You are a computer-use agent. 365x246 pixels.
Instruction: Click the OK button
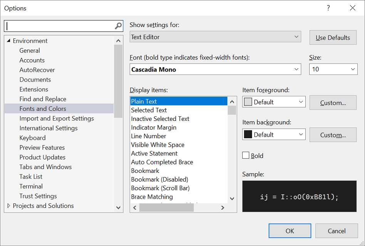pyautogui.click(x=290, y=231)
